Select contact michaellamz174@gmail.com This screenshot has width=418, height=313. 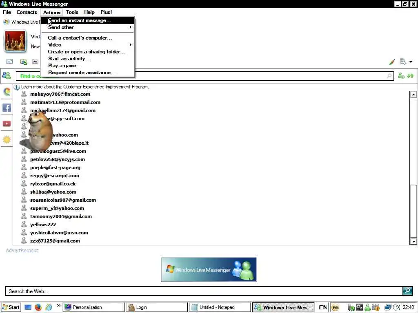62,110
